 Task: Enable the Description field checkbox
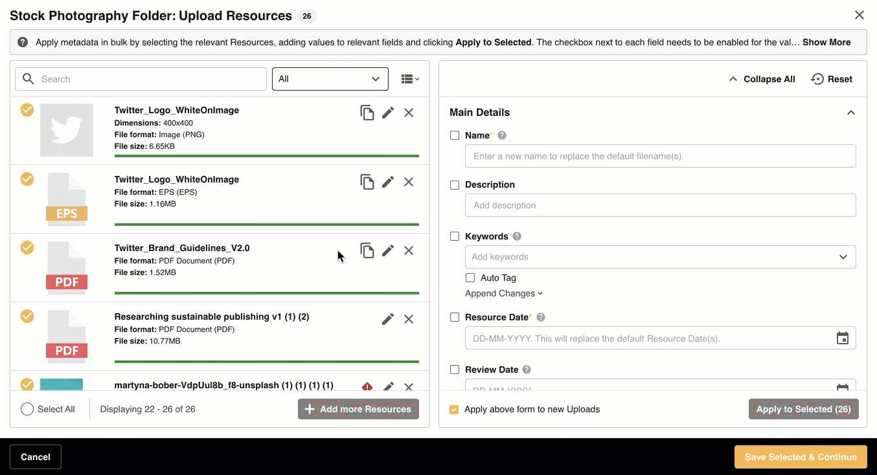455,185
